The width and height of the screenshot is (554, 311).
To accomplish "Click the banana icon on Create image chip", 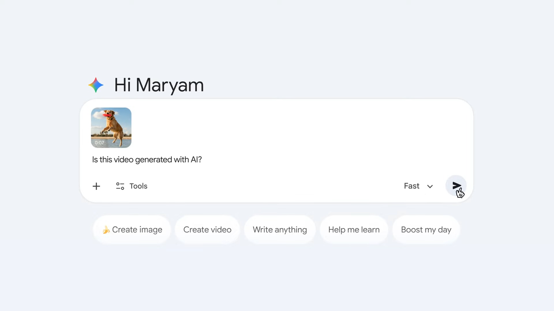I will [x=106, y=230].
